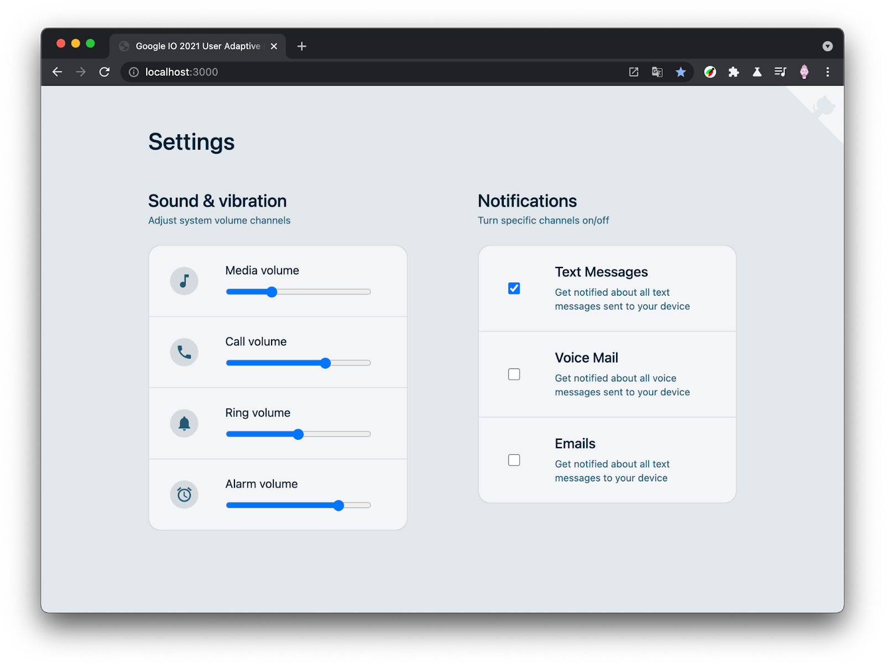This screenshot has width=885, height=667.
Task: Click the GitHub corner cat icon
Action: point(824,106)
